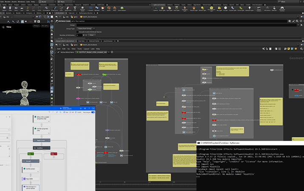This screenshot has height=191, width=304.
Task: Open the Build desktop dropdown
Action: pos(48,2)
